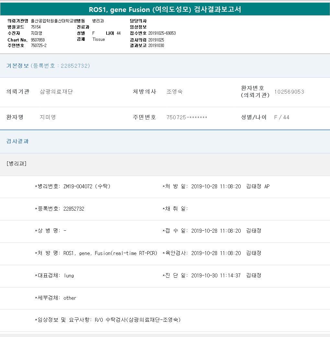Click the header age value '44'
The image size is (330, 337).
[119, 33]
